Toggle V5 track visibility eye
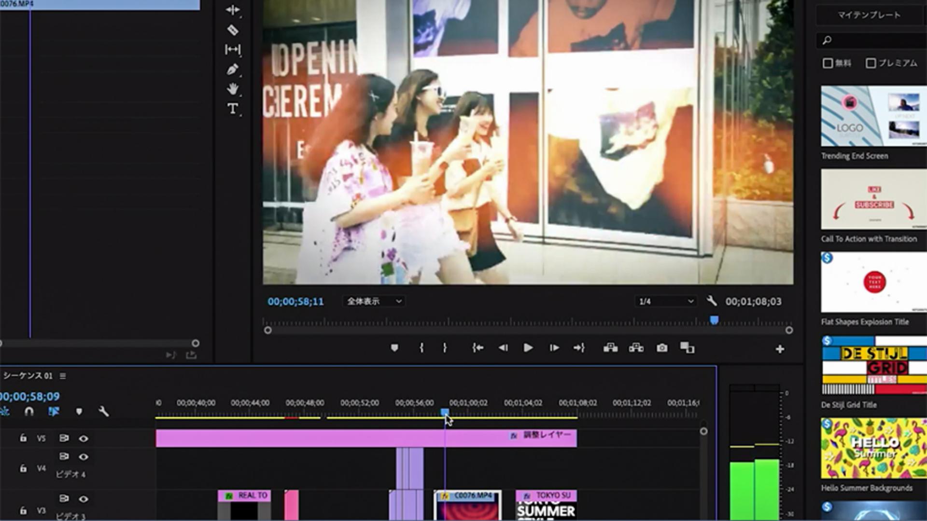This screenshot has height=521, width=927. (x=84, y=439)
